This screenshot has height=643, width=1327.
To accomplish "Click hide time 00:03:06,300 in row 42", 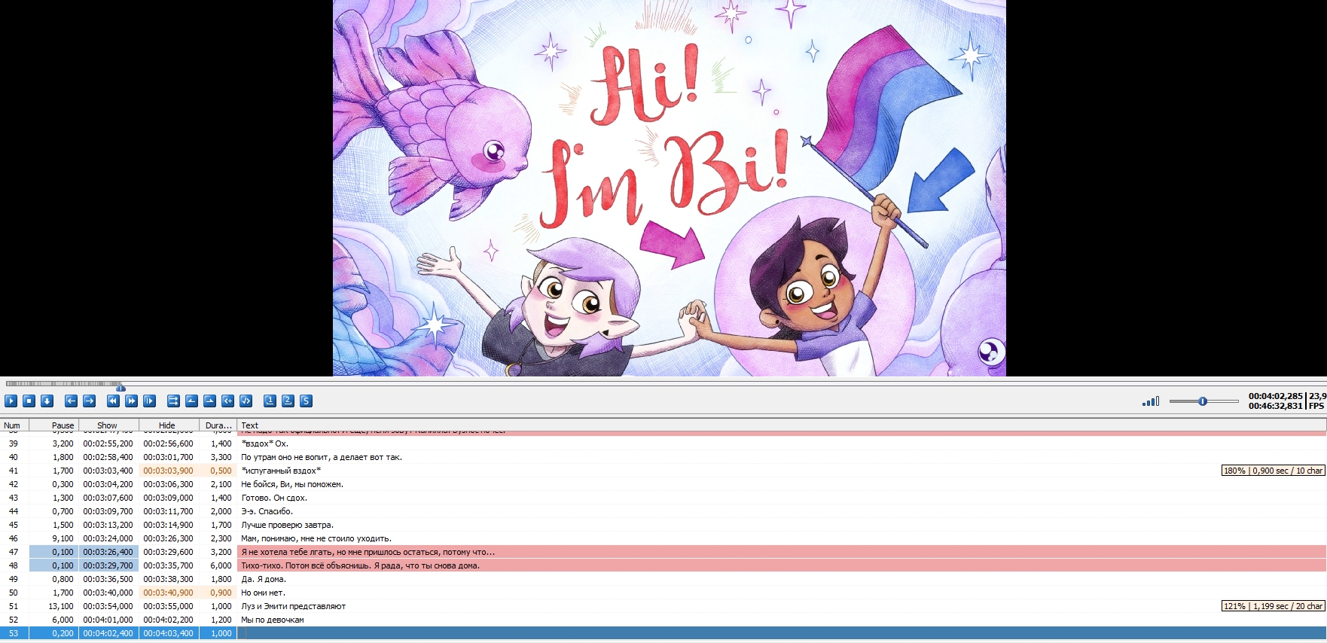I will (168, 484).
